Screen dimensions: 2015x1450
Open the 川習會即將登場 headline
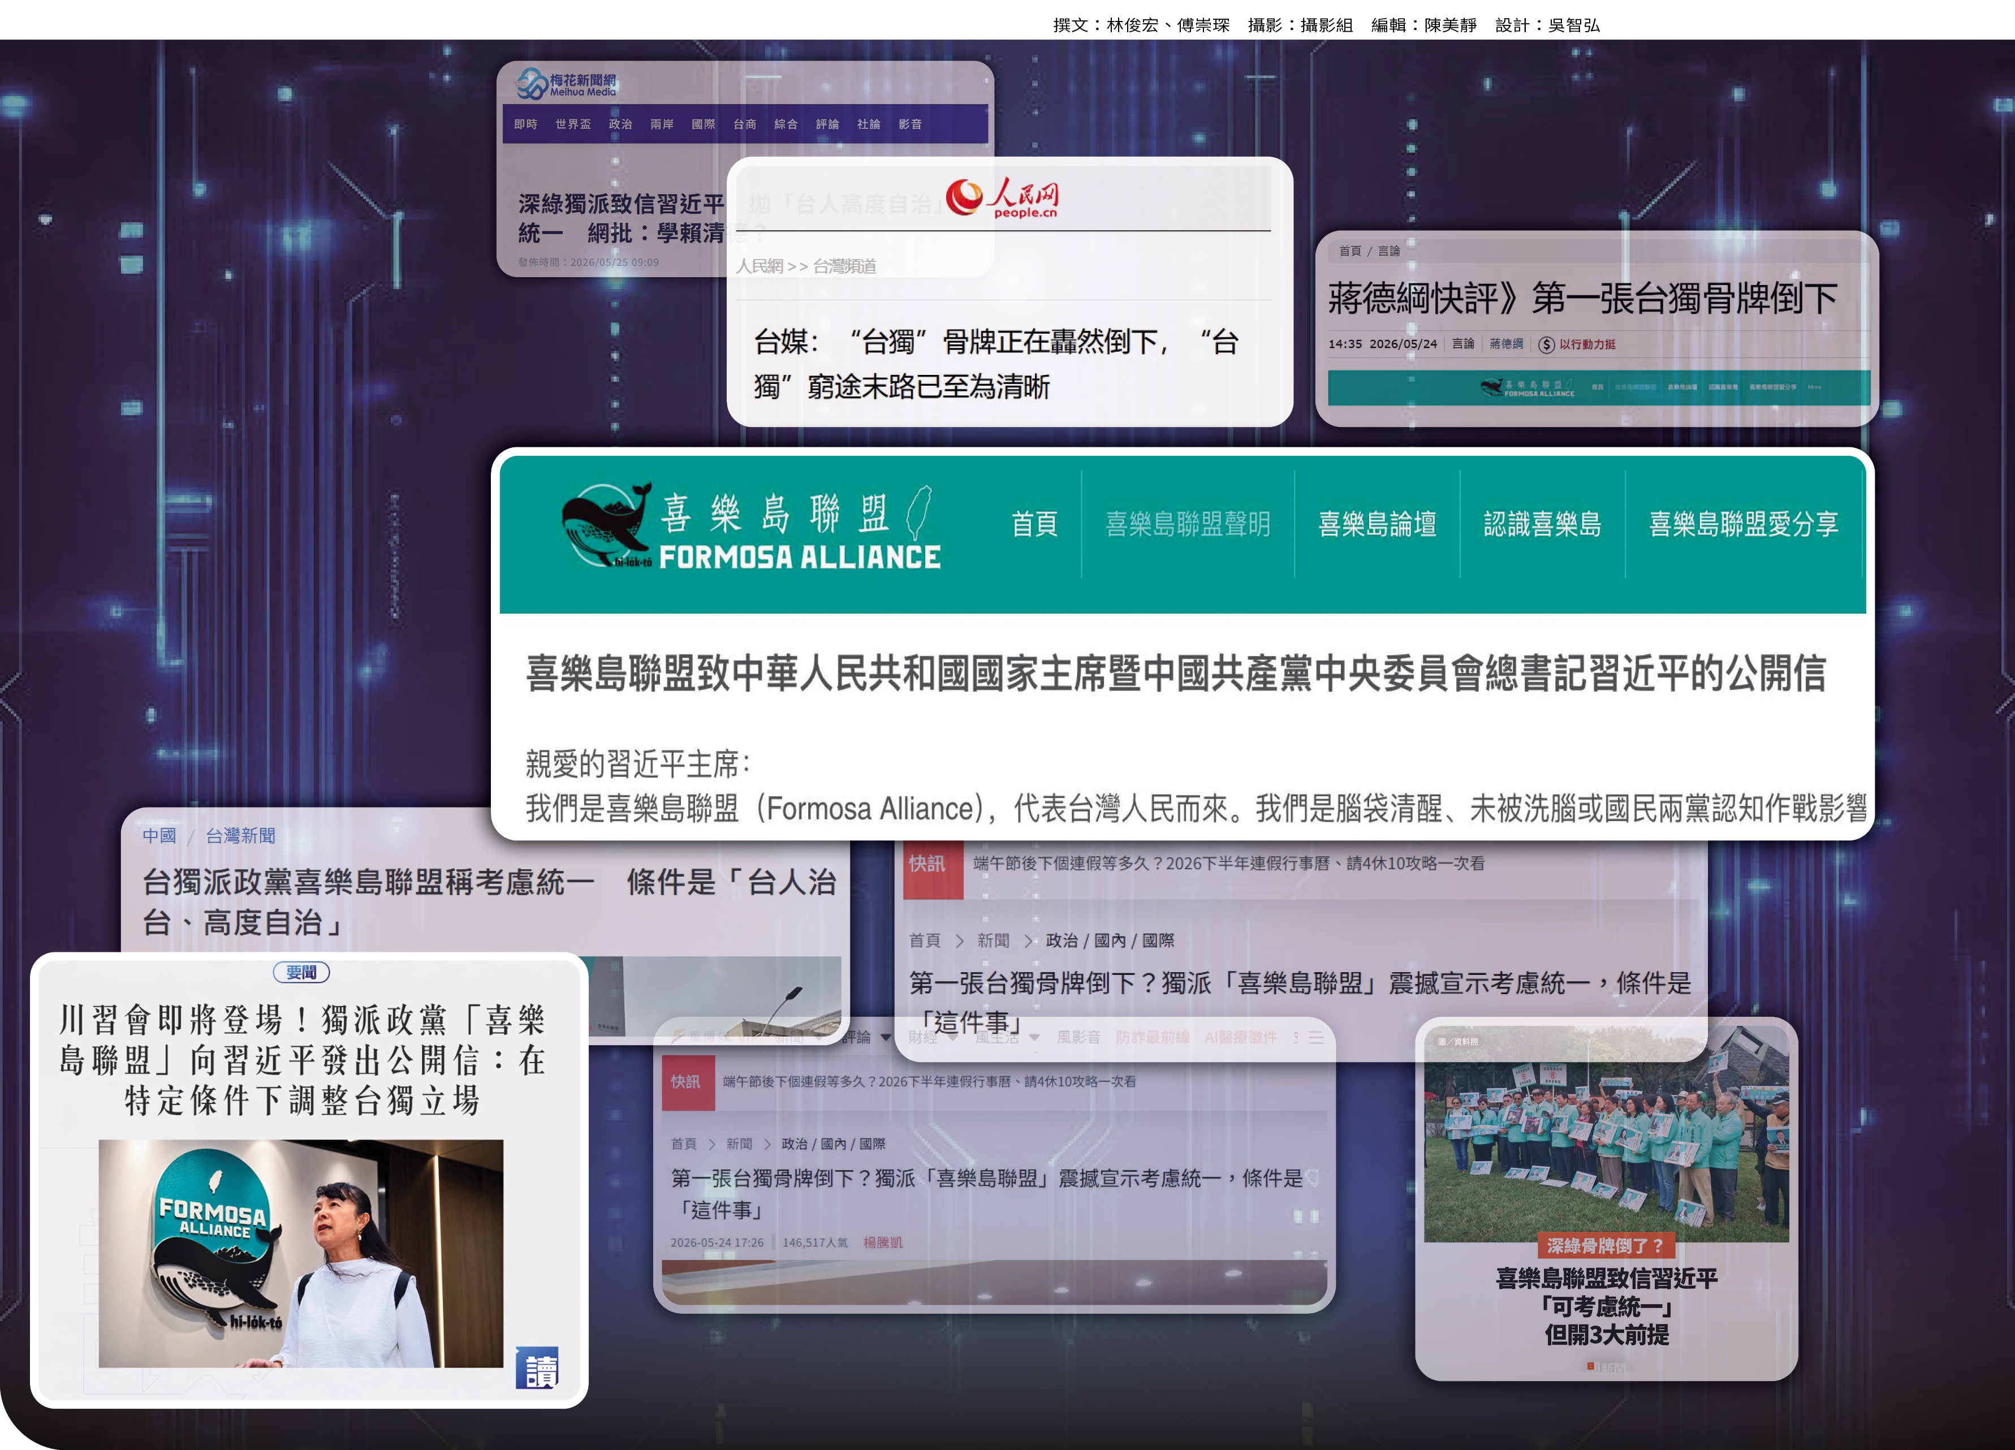tap(302, 1061)
